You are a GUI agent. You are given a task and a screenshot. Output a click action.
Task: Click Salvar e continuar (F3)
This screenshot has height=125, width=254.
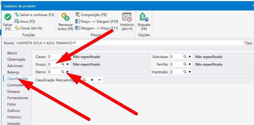point(34,15)
